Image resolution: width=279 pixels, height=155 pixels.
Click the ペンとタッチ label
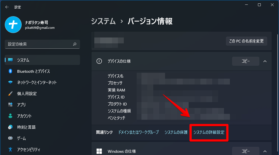[116, 118]
